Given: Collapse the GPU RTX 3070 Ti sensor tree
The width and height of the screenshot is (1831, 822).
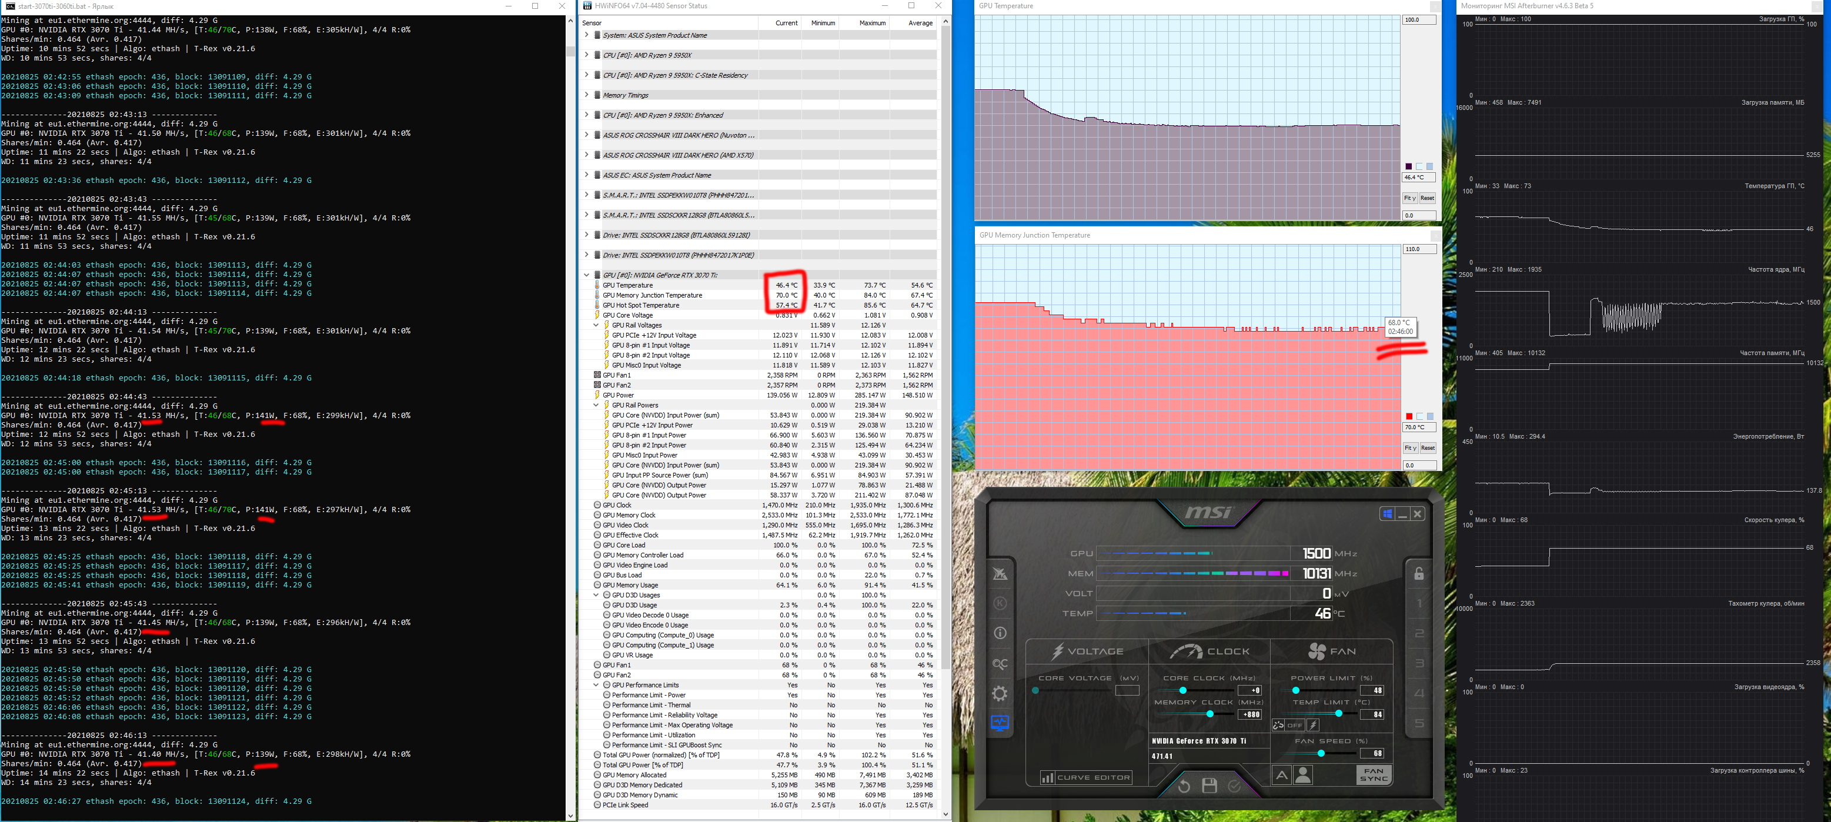Looking at the screenshot, I should (x=586, y=275).
